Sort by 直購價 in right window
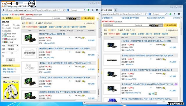The height and width of the screenshot is (106, 186). [x=134, y=34]
